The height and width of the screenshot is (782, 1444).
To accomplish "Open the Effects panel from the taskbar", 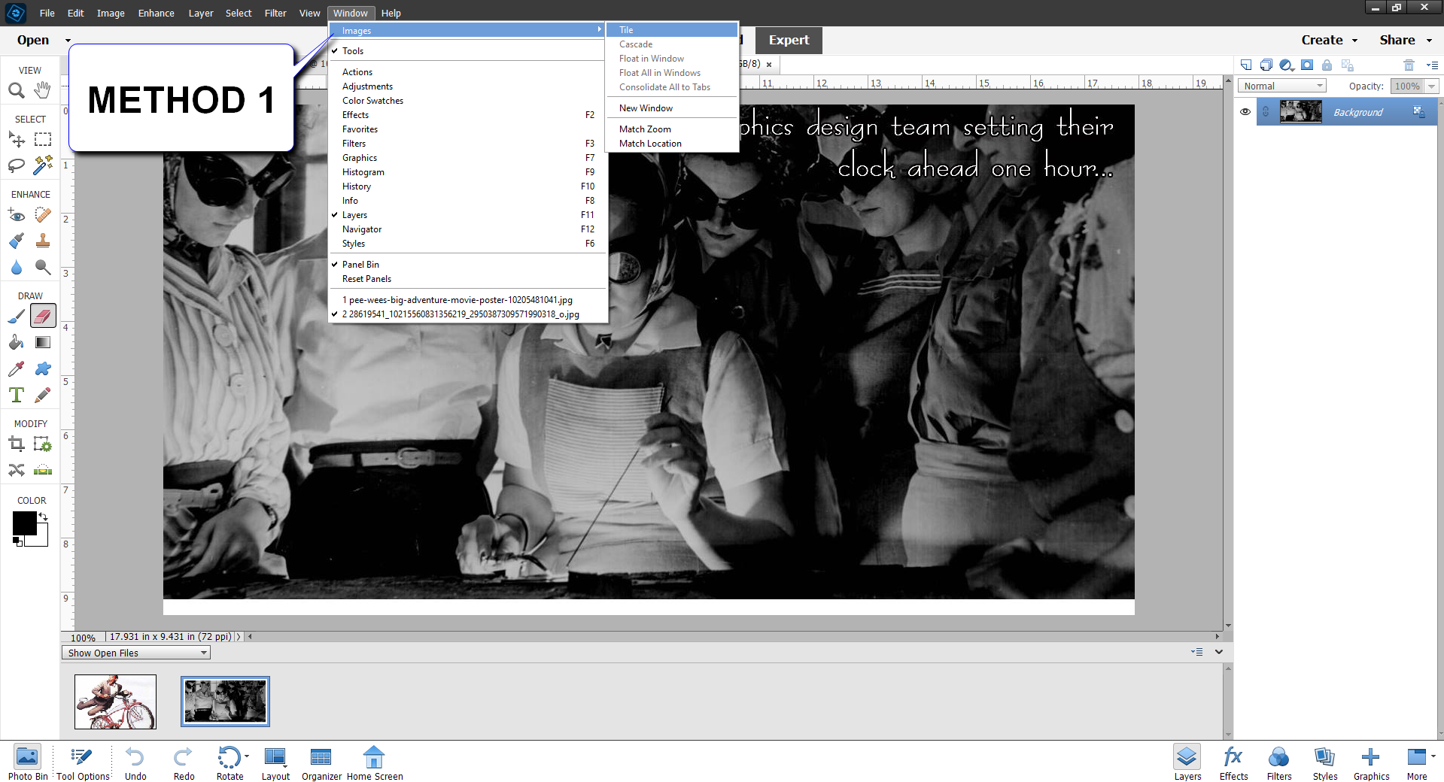I will tap(1233, 762).
